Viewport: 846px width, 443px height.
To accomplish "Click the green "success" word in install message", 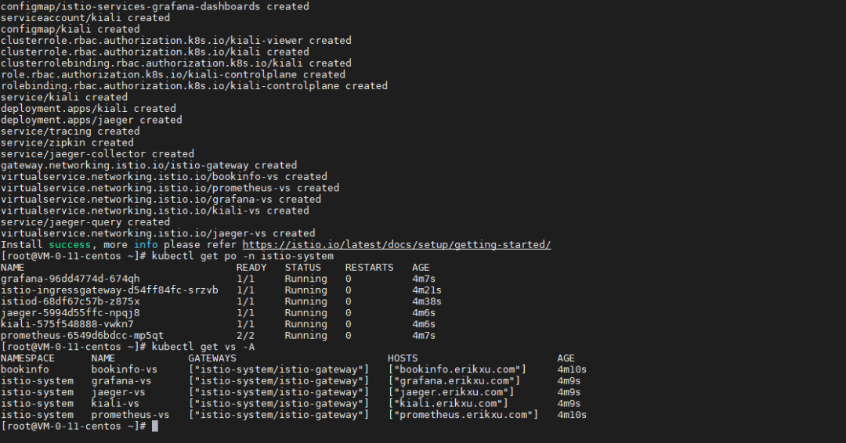I will [70, 245].
